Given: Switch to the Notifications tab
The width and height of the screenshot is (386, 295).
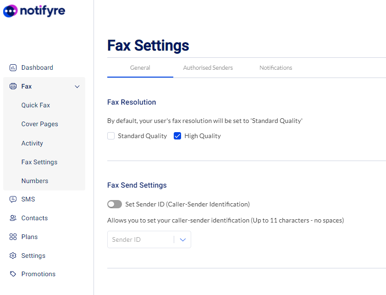Looking at the screenshot, I should pos(276,68).
